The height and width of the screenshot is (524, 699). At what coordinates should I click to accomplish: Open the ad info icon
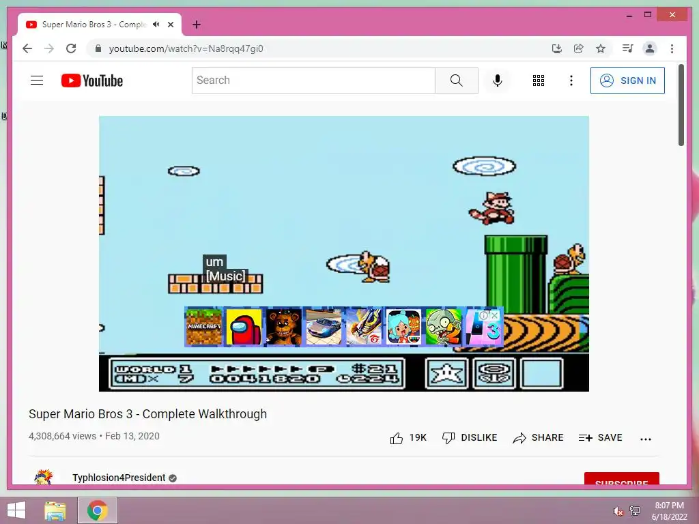pyautogui.click(x=484, y=315)
